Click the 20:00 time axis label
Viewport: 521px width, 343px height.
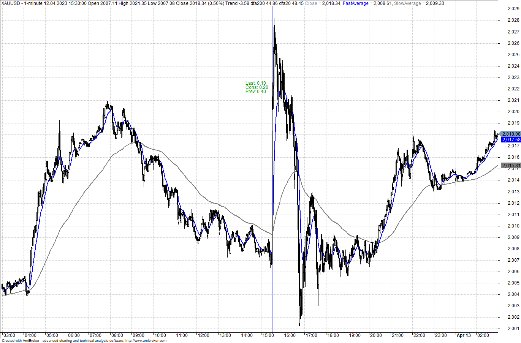point(376,335)
